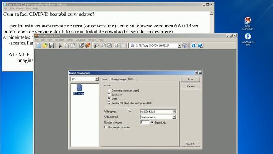Click greyed folder browser icon in Nero toolbar

coord(123,46)
